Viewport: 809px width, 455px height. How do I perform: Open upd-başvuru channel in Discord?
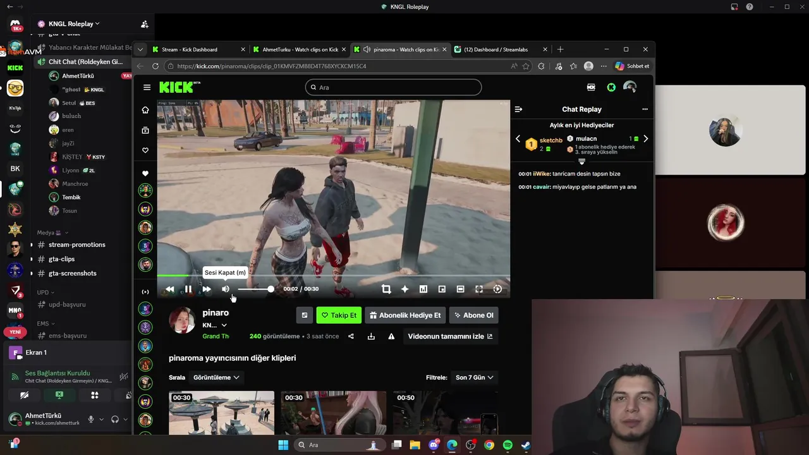tap(67, 305)
